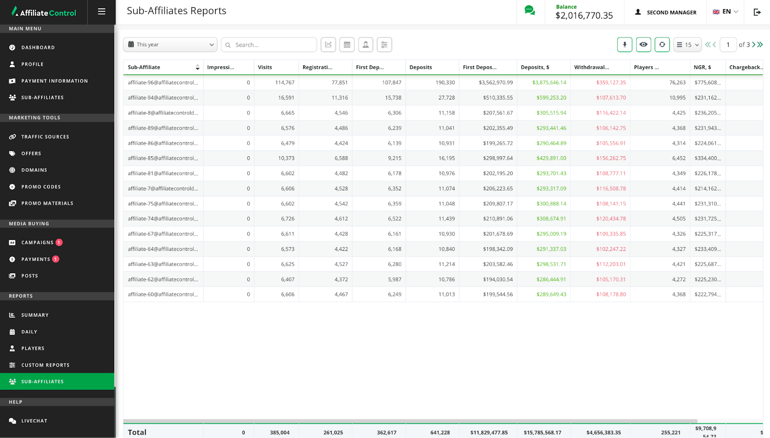Image resolution: width=770 pixels, height=438 pixels.
Task: Click the calendar grouping toolbar icon
Action: (347, 45)
